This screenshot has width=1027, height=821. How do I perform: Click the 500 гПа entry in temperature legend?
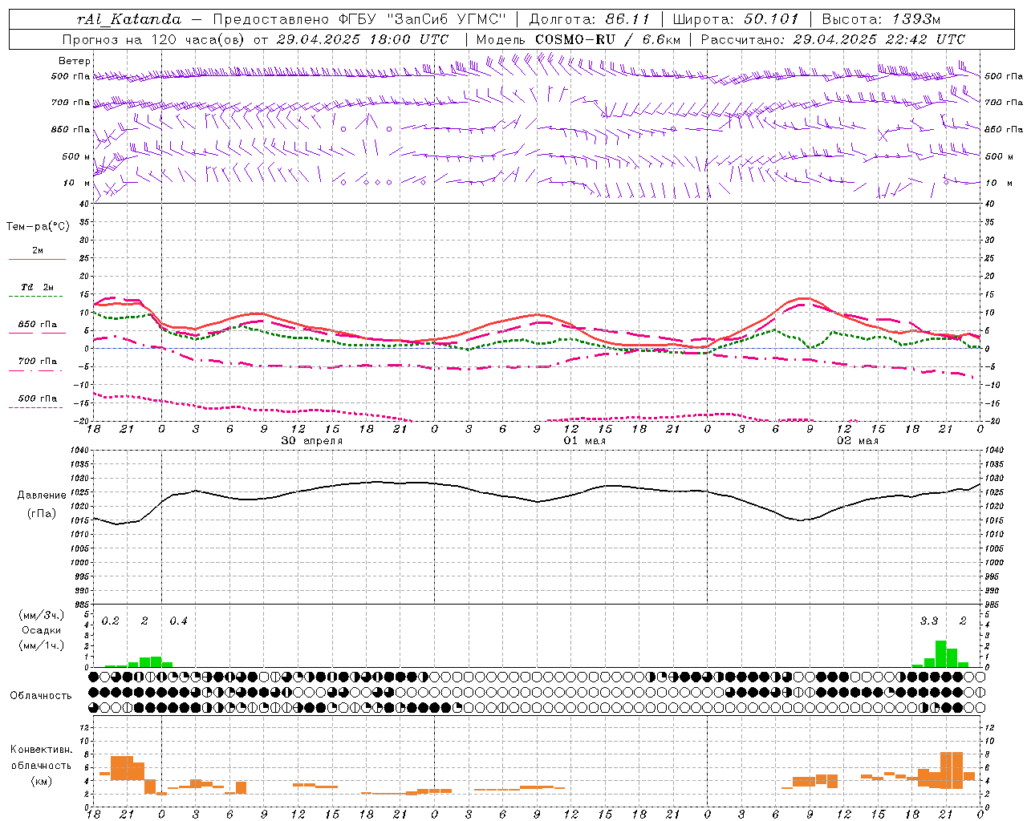point(38,398)
